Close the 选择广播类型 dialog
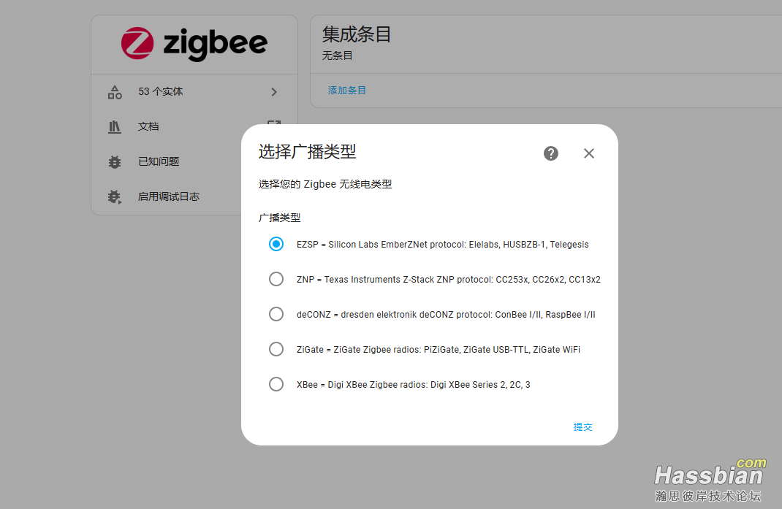782x509 pixels. click(589, 153)
